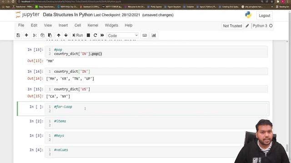Image resolution: width=291 pixels, height=163 pixels.
Task: Open the View menu
Action: (x=48, y=25)
